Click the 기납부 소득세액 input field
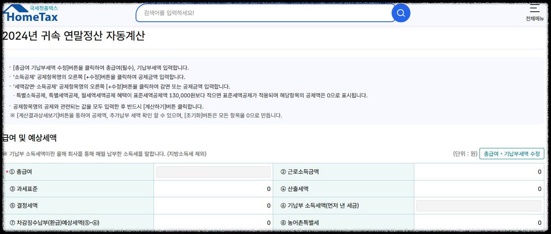 479,206
